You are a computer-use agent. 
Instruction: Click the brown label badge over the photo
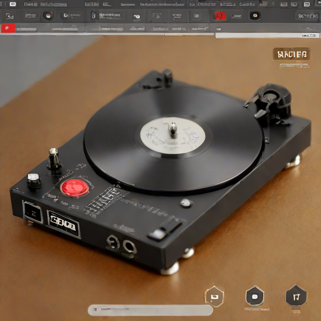pyautogui.click(x=292, y=54)
